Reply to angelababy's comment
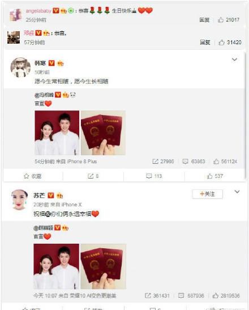Image resolution: width=249 pixels, height=310 pixels. point(204,20)
